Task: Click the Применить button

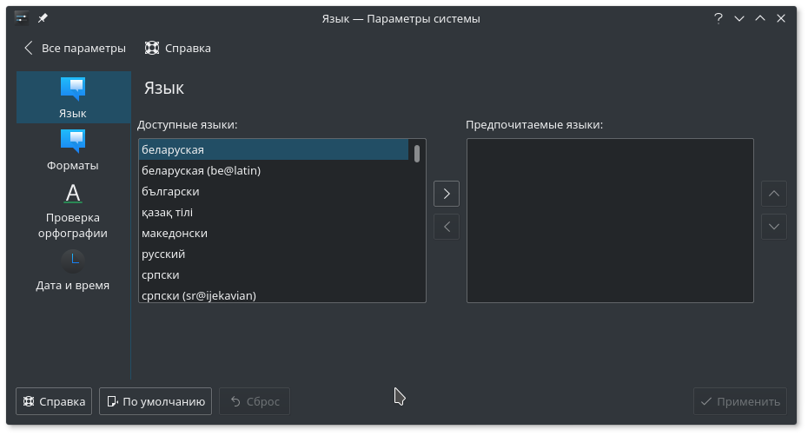Action: point(740,401)
